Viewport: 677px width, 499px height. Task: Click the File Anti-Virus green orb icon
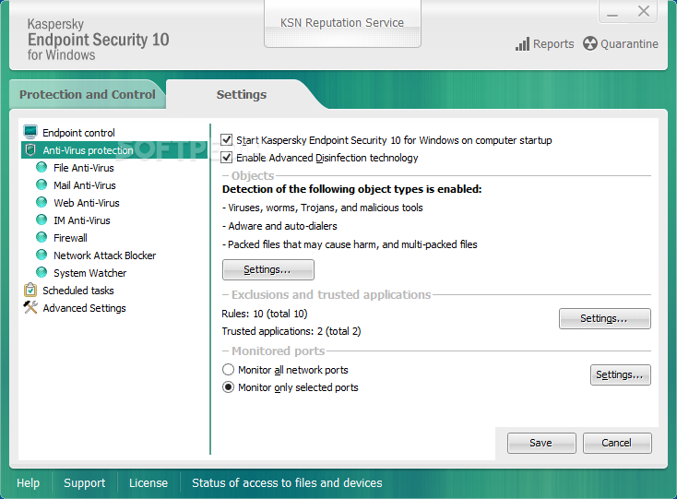tap(42, 168)
